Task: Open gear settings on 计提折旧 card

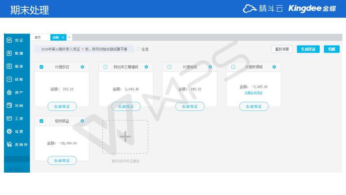Action: coord(83,67)
